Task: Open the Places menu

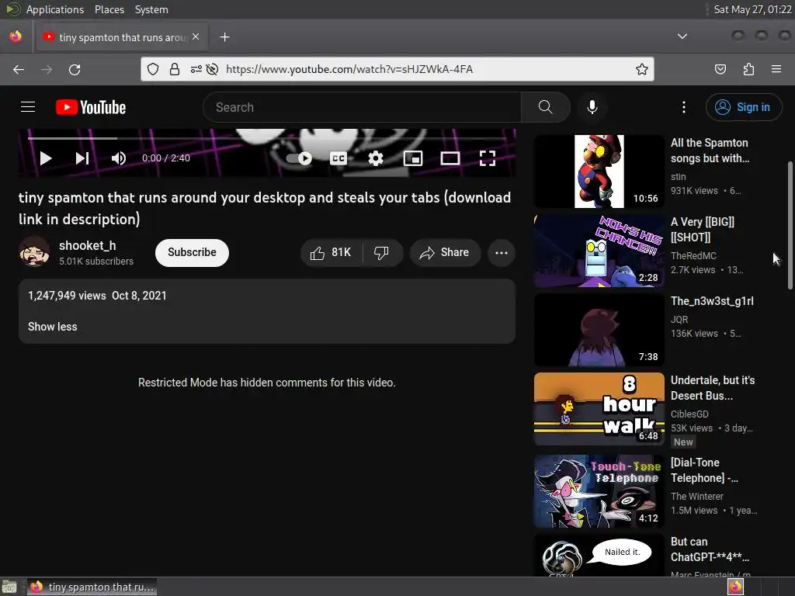Action: point(109,9)
